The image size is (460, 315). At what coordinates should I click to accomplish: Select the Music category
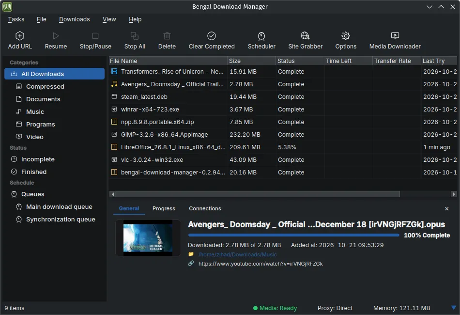(x=55, y=111)
